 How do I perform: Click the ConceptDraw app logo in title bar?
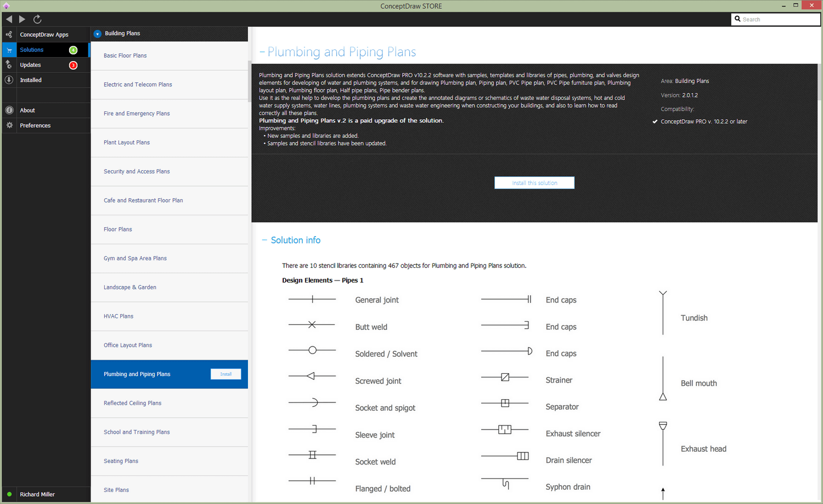point(6,6)
